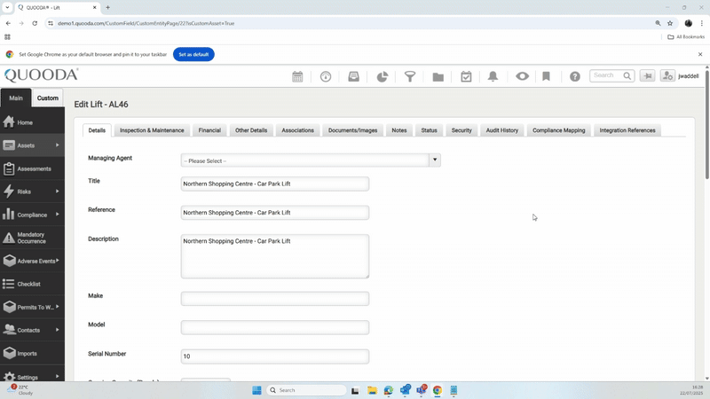Open Chrome apps grid in bookmarks bar
This screenshot has width=710, height=399.
[7, 37]
